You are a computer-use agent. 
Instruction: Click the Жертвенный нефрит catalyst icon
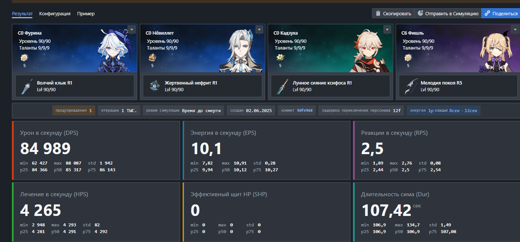tap(155, 86)
